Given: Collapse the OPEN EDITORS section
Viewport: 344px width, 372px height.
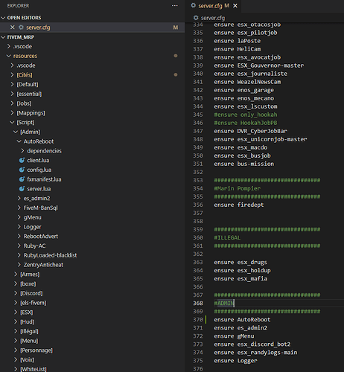Looking at the screenshot, I should [3, 18].
